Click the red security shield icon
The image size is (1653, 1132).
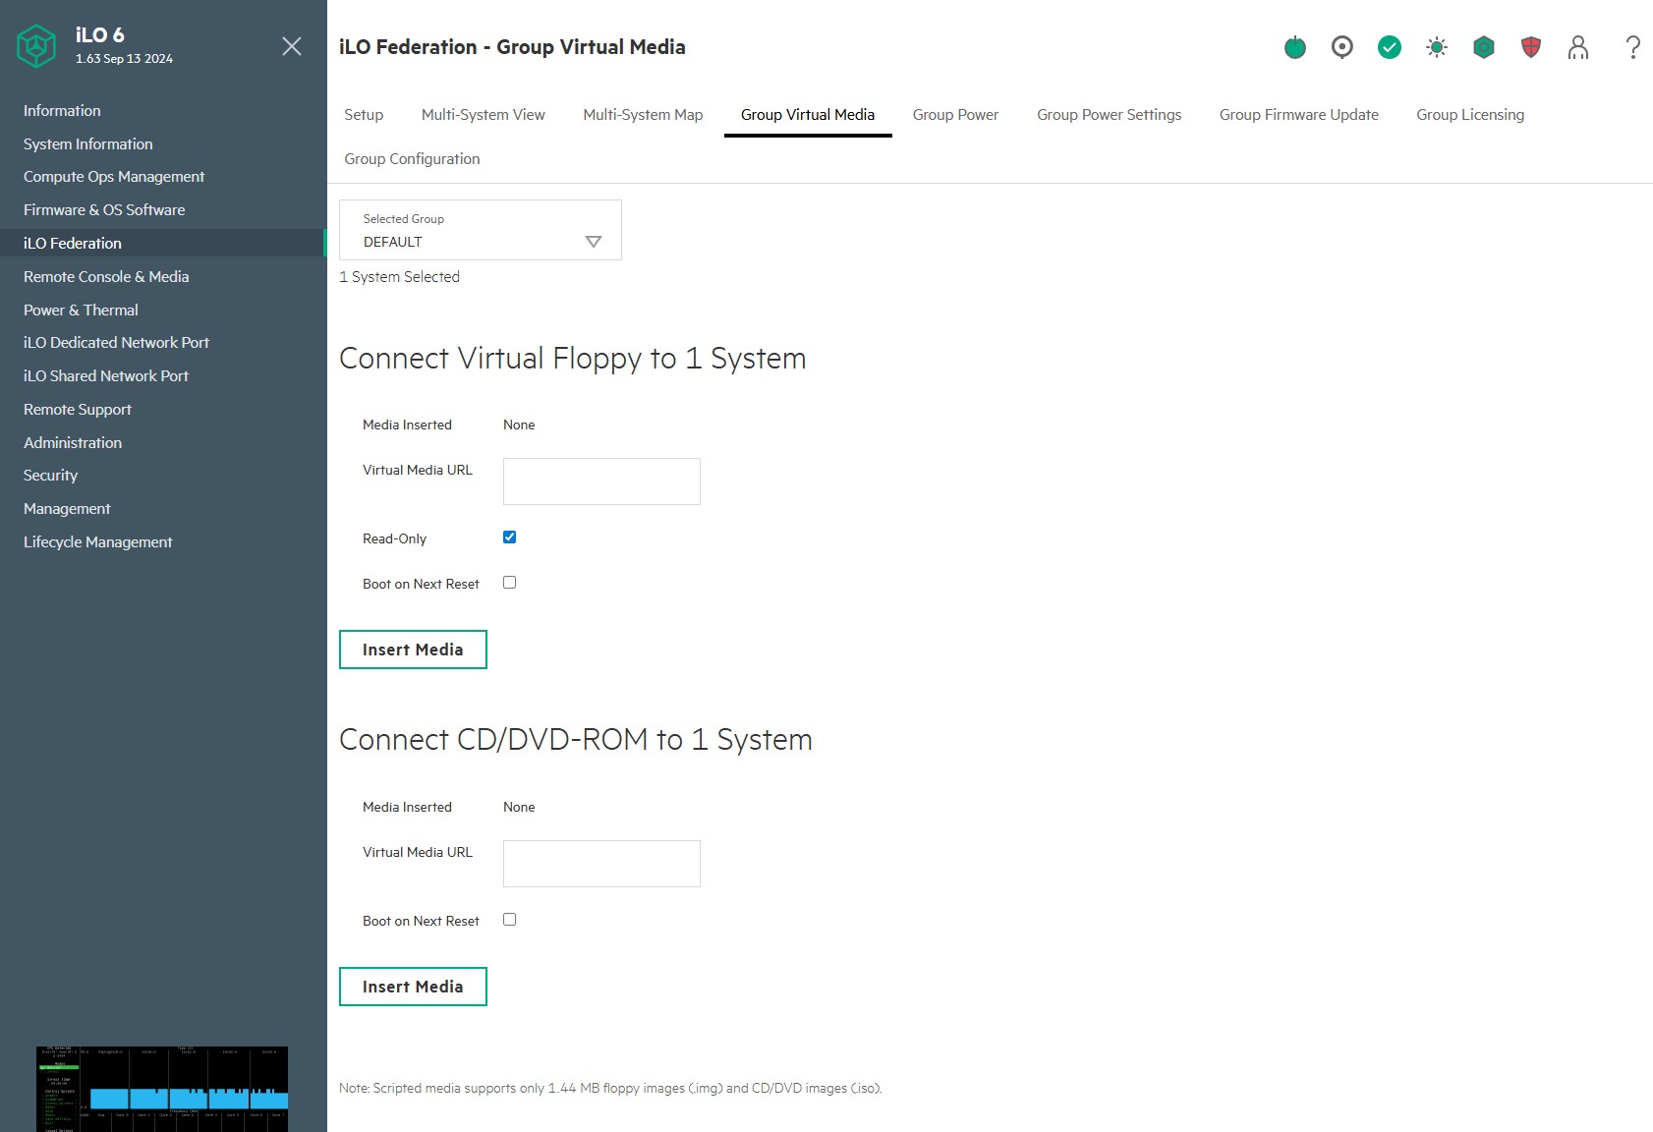coord(1530,47)
